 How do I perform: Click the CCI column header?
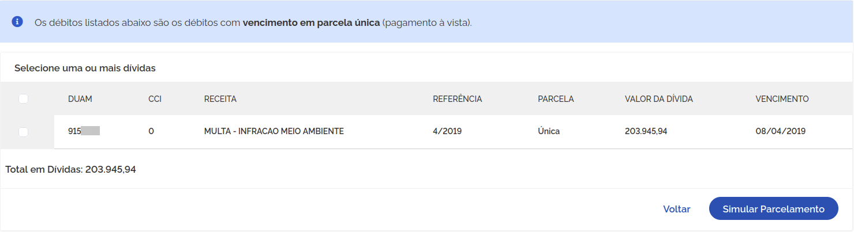tap(155, 99)
